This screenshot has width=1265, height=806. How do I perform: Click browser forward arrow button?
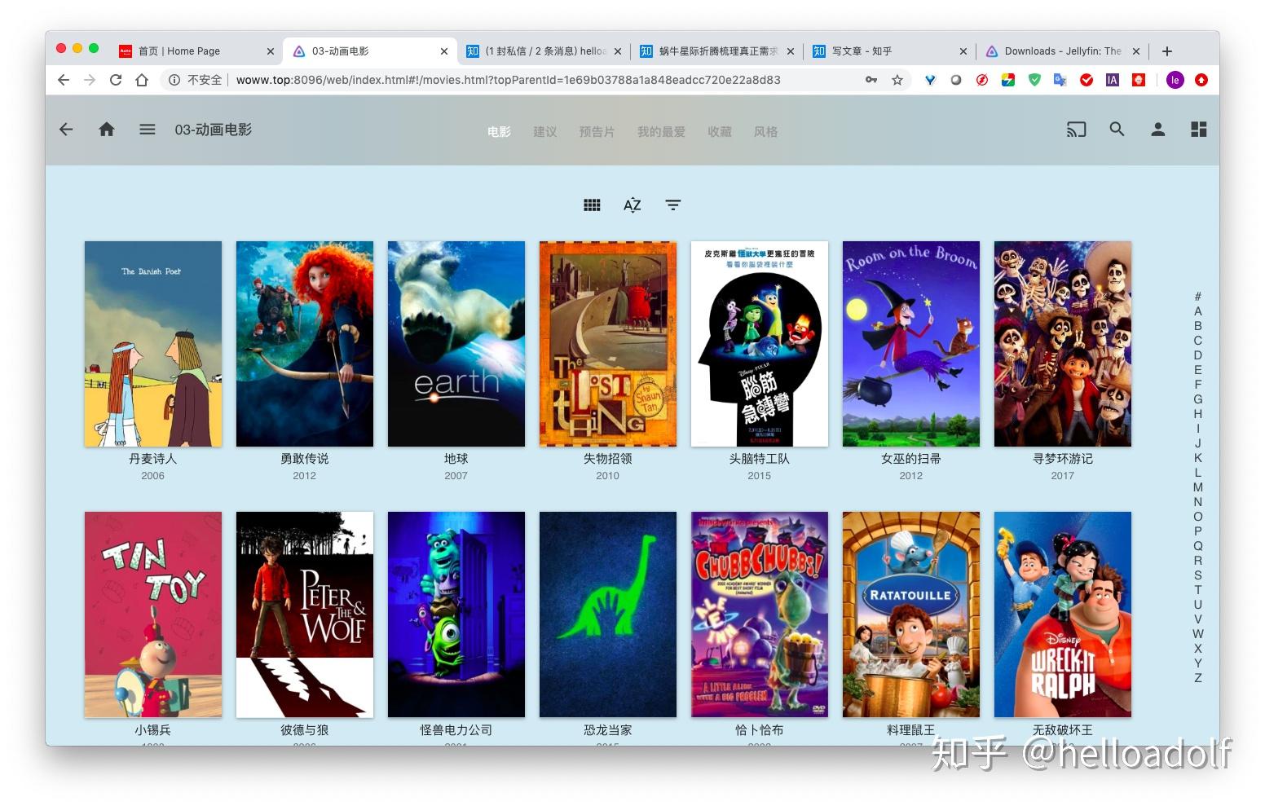(x=90, y=80)
